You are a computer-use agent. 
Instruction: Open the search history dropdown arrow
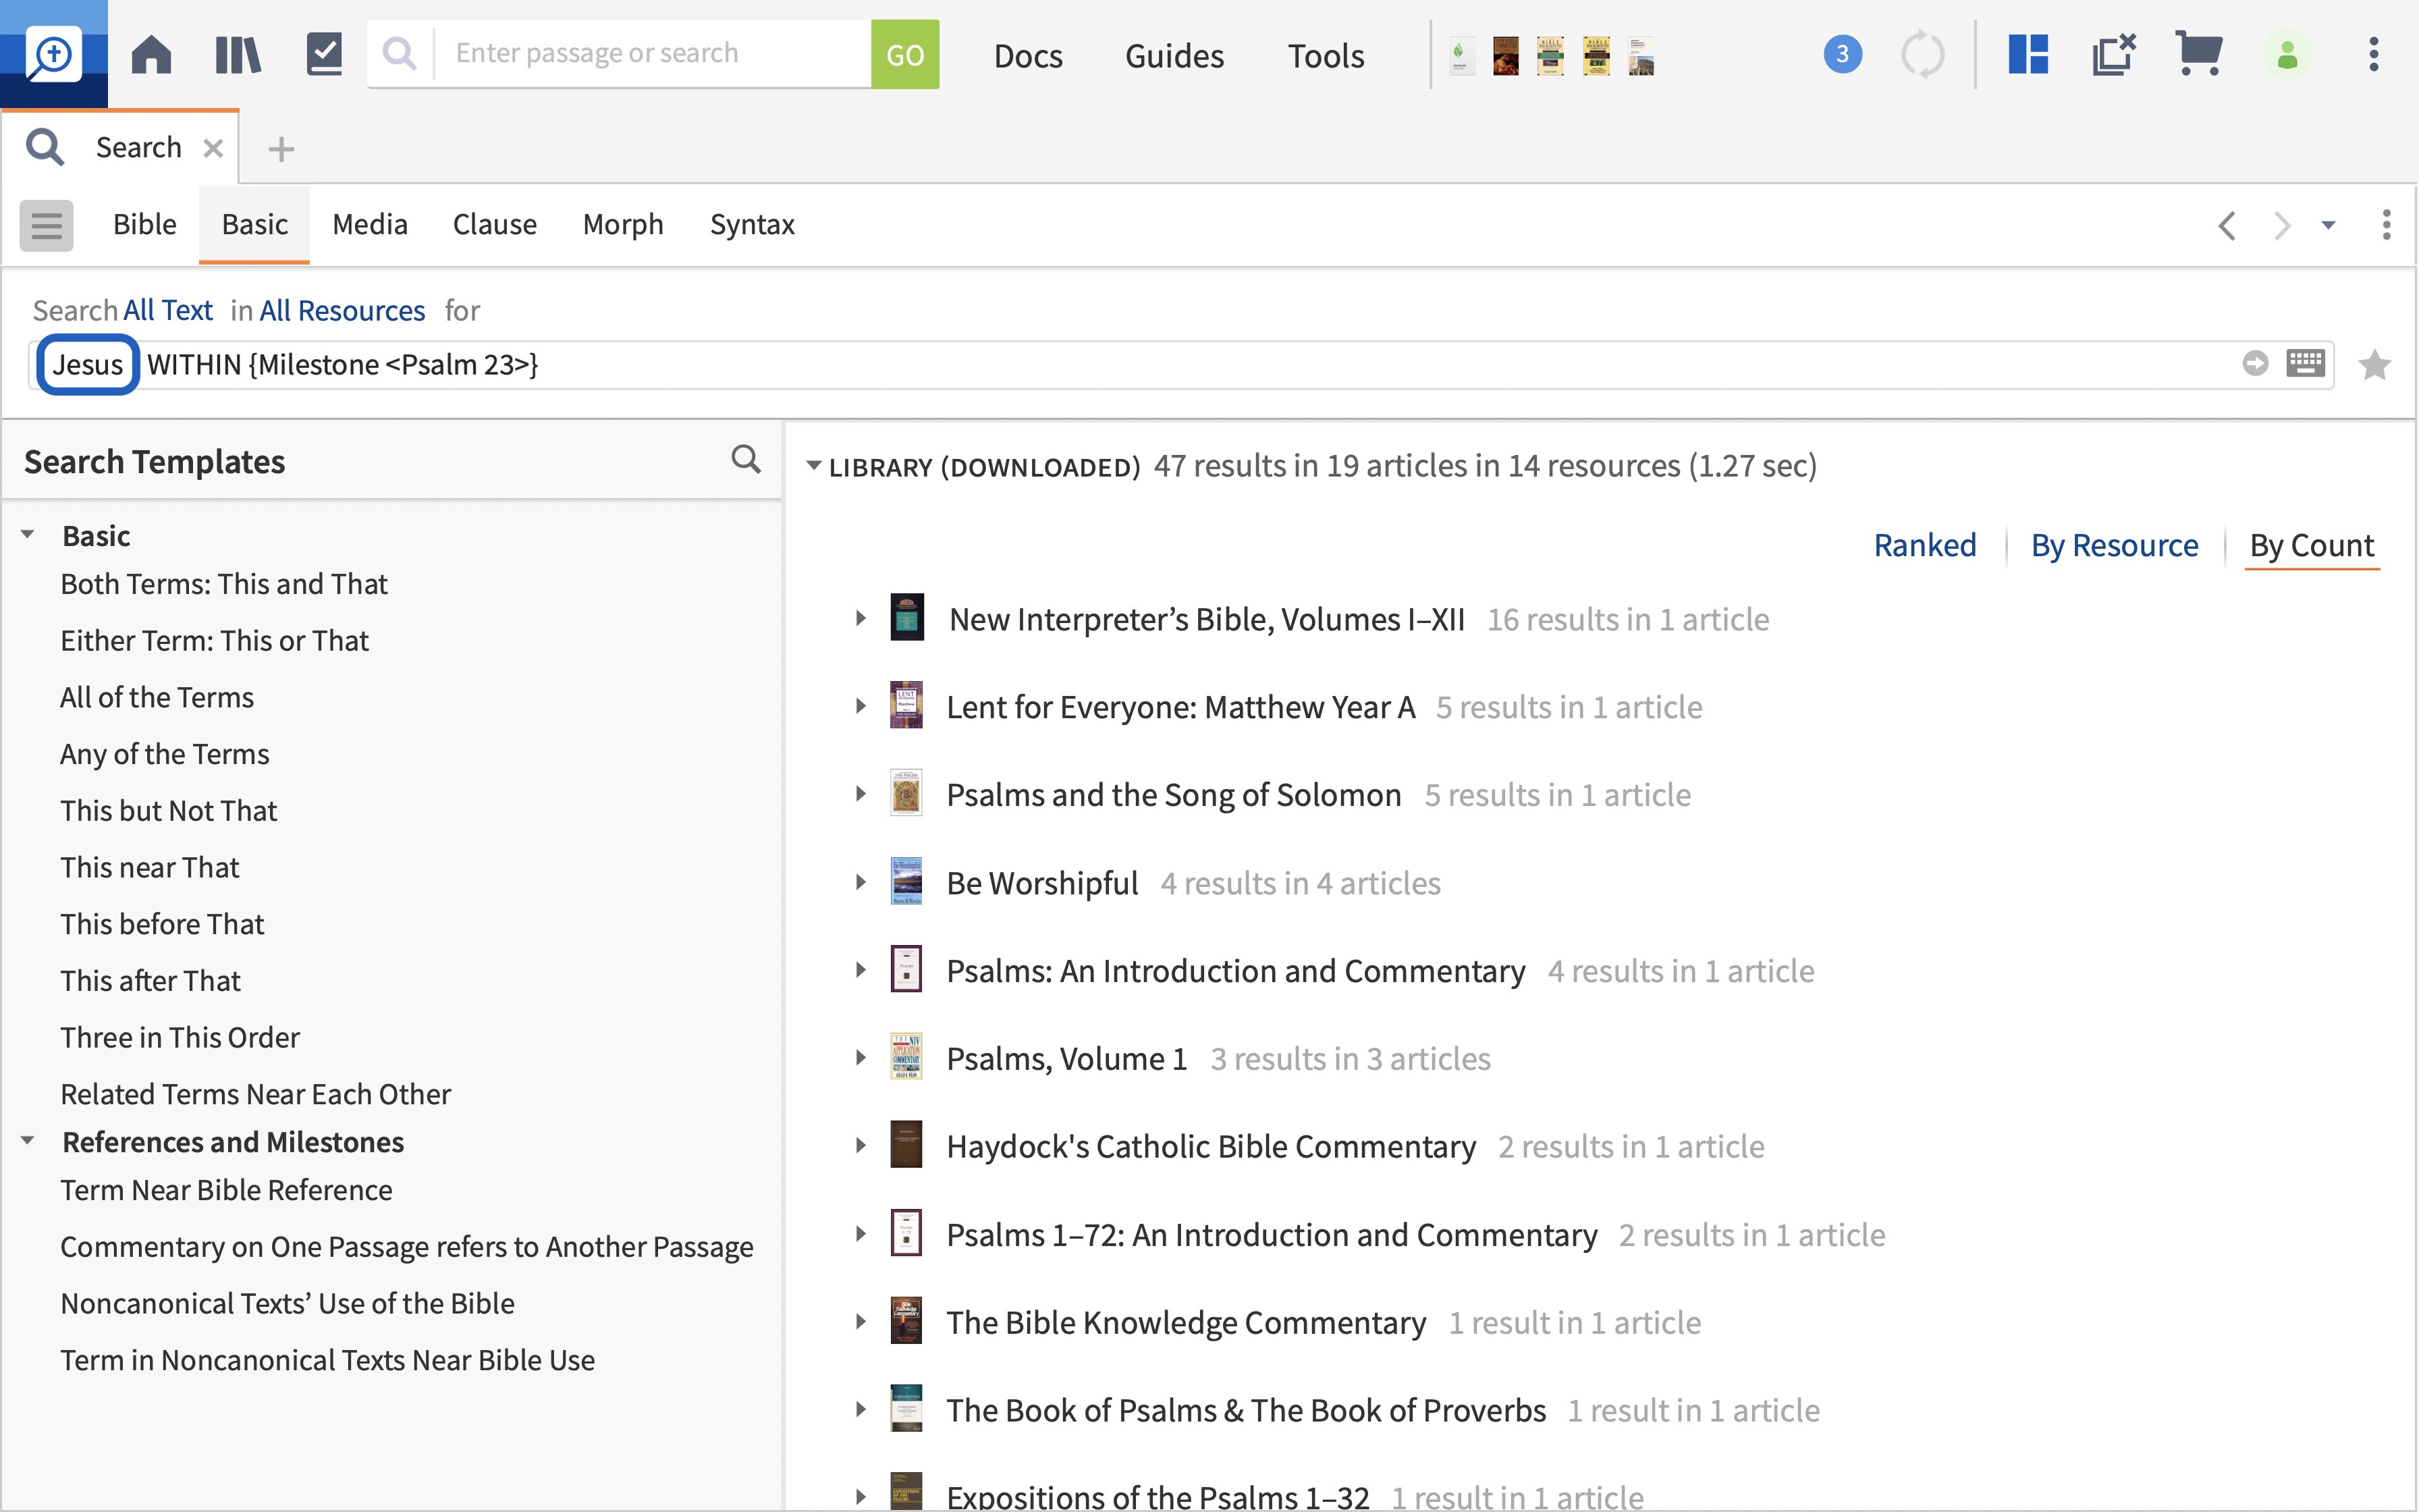pyautogui.click(x=2328, y=225)
